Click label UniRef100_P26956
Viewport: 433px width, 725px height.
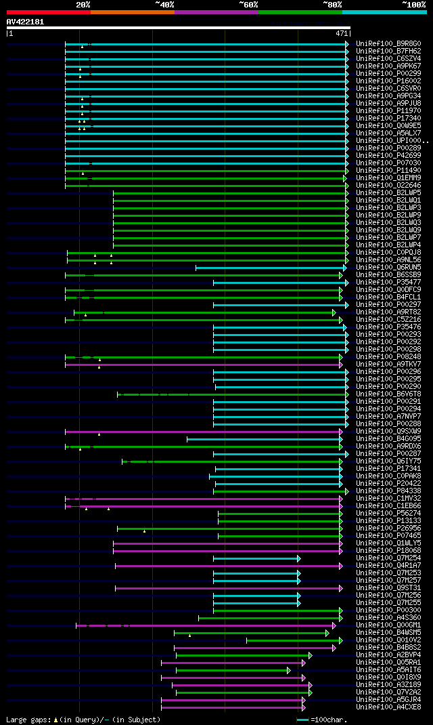(388, 528)
